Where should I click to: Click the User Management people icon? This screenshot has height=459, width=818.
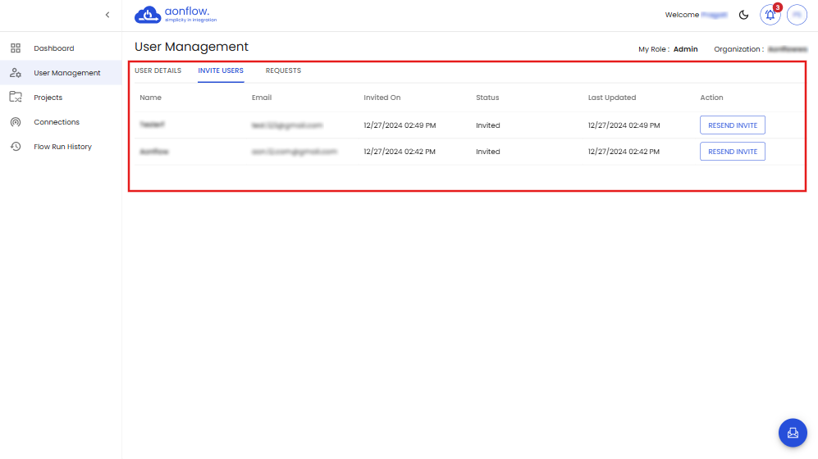16,73
